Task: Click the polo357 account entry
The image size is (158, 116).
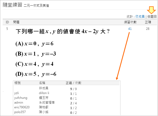Action: 20,112
